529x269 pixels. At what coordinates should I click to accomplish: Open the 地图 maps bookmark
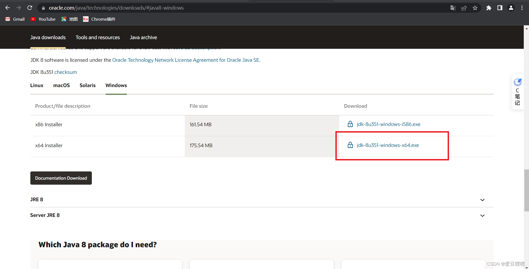70,19
